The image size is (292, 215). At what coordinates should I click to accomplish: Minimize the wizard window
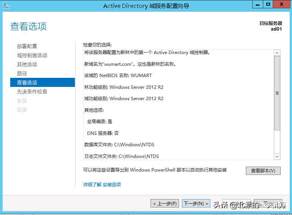coord(258,5)
